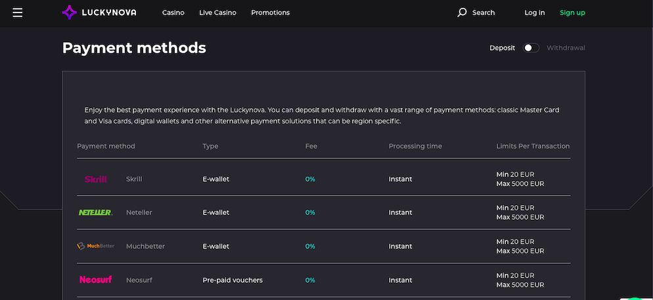The image size is (653, 300).
Task: Select the Muchbetter method name
Action: [145, 246]
